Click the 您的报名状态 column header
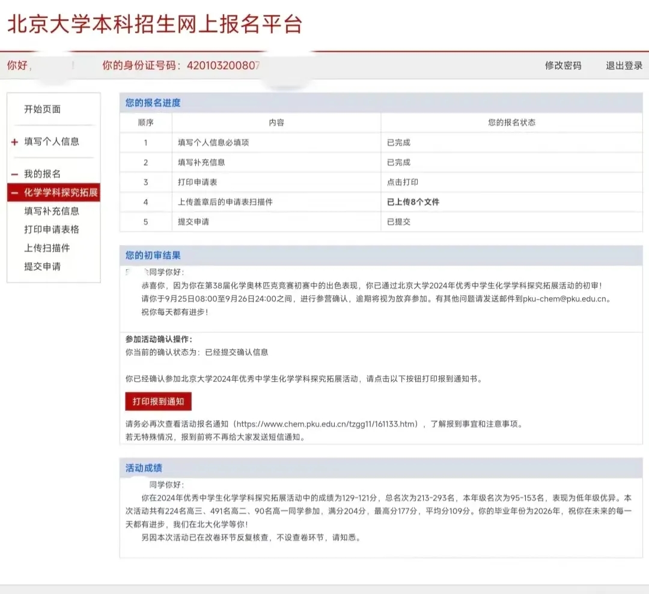Screen dimensions: 649x594 point(511,123)
